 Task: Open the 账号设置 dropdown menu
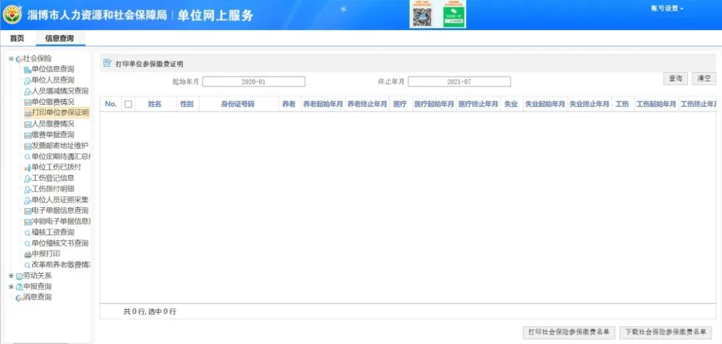pos(667,9)
